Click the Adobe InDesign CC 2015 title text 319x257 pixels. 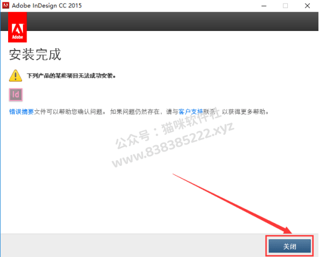[47, 6]
